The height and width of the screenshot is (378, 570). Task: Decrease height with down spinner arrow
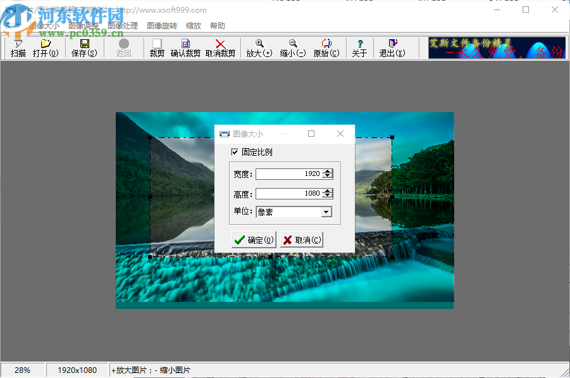pos(328,196)
